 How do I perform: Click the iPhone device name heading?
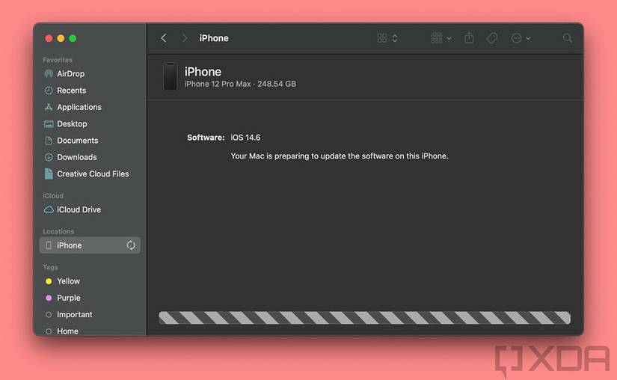coord(203,72)
